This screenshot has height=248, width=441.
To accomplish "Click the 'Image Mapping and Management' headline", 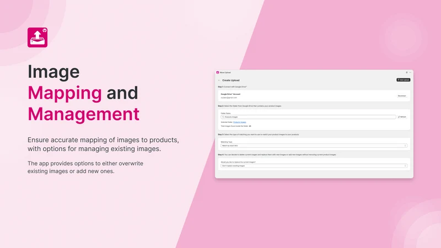I will pyautogui.click(x=84, y=93).
